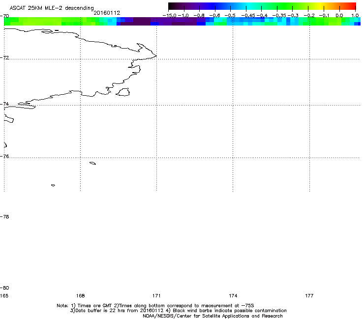This screenshot has width=364, height=319.
Task: Click the -0.8 color scale label
Action: tap(199, 16)
